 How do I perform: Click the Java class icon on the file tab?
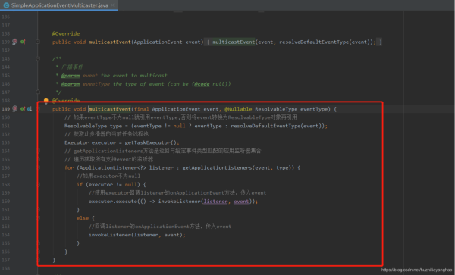(6, 5)
